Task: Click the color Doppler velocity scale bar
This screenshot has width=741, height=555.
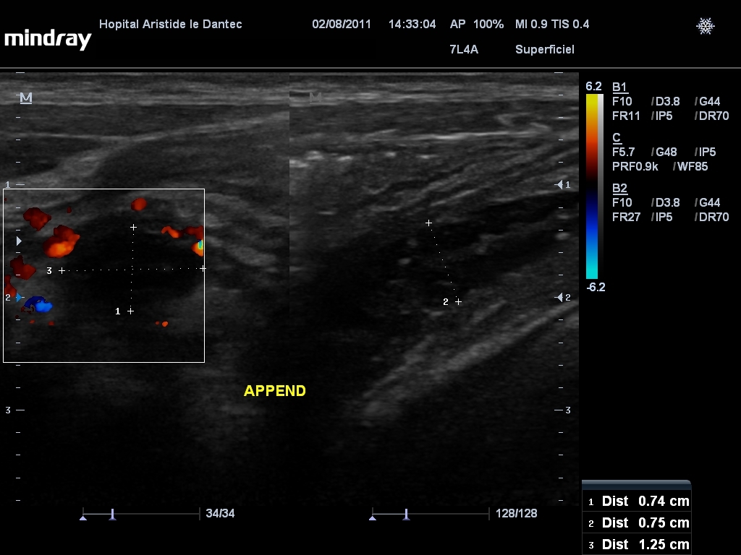Action: (594, 186)
